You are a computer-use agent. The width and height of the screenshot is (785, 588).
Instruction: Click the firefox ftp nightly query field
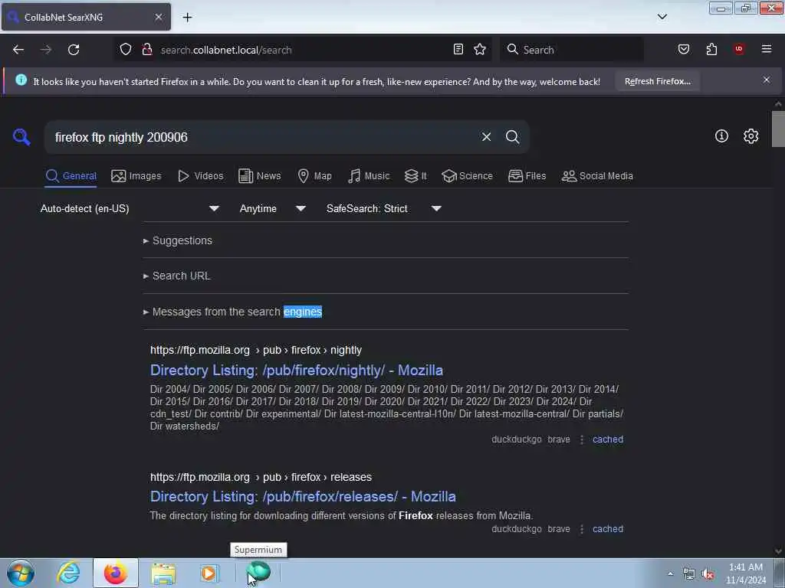[263, 137]
